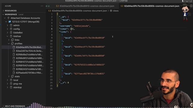193x108 pixels.
Task: Open profile document 62f66d9a21cb88a1a7d6...
Action: click(29, 55)
